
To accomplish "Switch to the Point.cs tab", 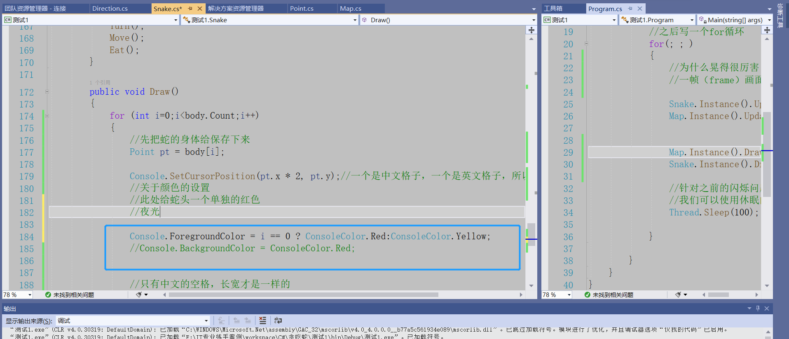I will (302, 9).
